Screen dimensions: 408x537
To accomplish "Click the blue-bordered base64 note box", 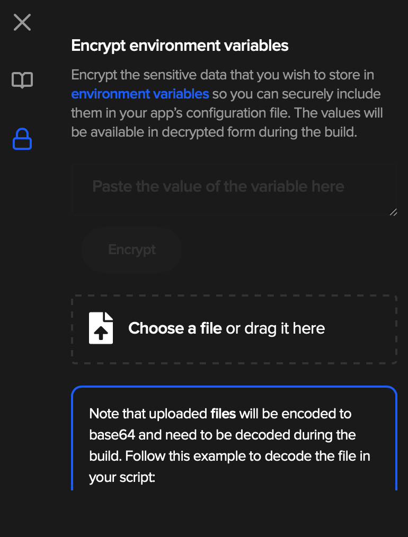I will click(234, 438).
